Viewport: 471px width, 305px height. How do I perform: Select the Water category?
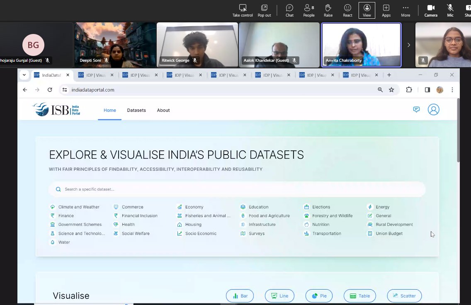[60, 242]
